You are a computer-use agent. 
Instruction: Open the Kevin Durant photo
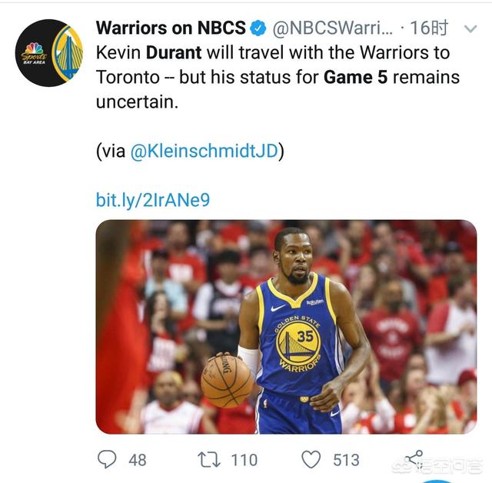pos(286,327)
